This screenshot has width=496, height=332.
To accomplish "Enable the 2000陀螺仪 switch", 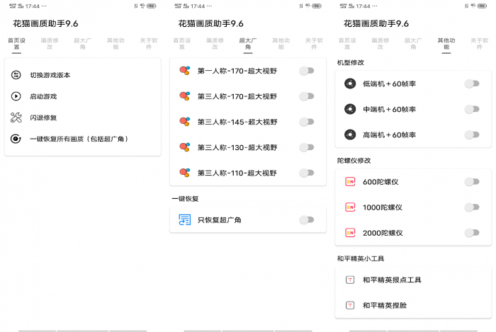I will pyautogui.click(x=471, y=233).
